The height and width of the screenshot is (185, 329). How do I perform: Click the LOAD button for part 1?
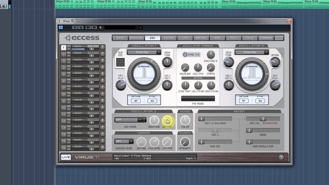click(x=90, y=46)
